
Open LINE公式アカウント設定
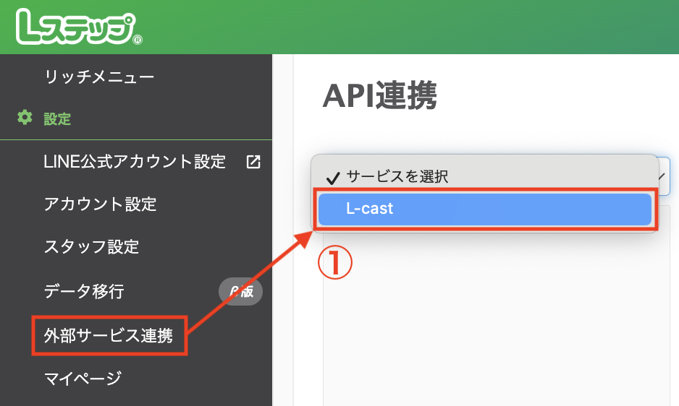coord(135,162)
